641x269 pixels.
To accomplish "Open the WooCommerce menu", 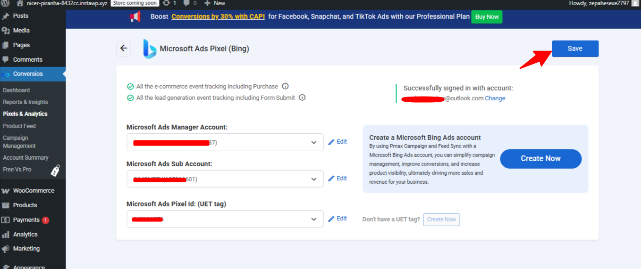I will (x=33, y=191).
